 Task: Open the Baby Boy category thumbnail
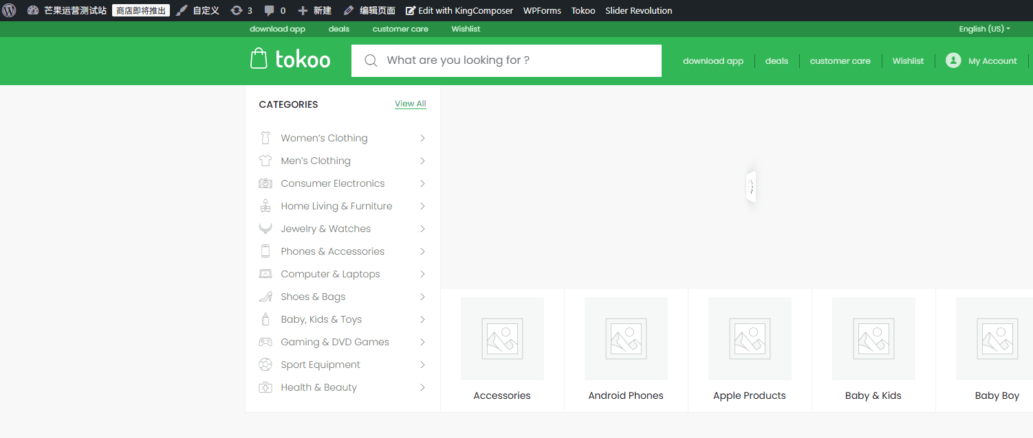(x=994, y=338)
